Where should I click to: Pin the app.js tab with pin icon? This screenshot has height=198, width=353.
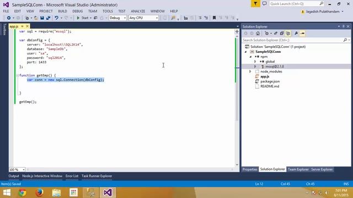[x=22, y=26]
